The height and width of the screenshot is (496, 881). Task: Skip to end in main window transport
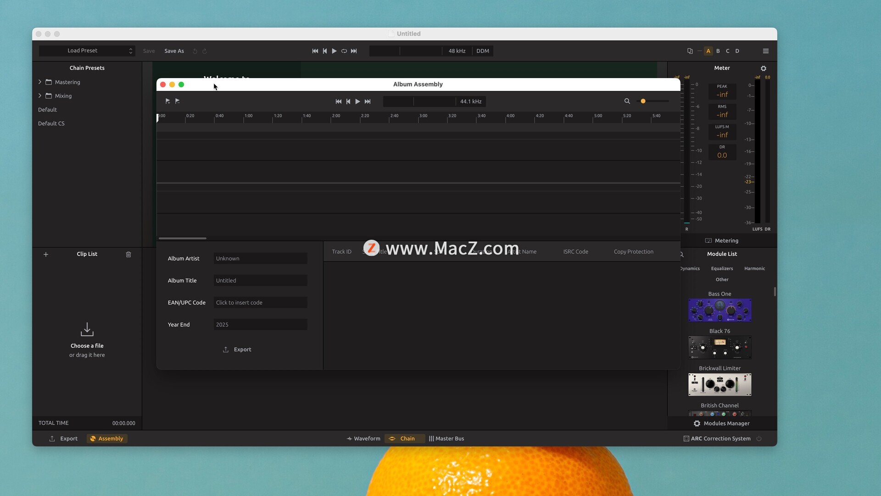[354, 51]
